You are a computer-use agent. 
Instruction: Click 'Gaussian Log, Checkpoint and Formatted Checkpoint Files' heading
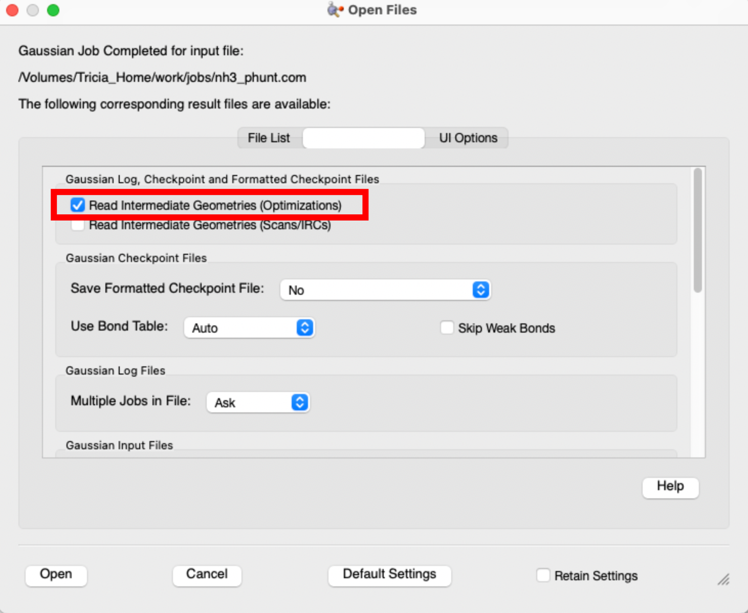click(x=222, y=179)
